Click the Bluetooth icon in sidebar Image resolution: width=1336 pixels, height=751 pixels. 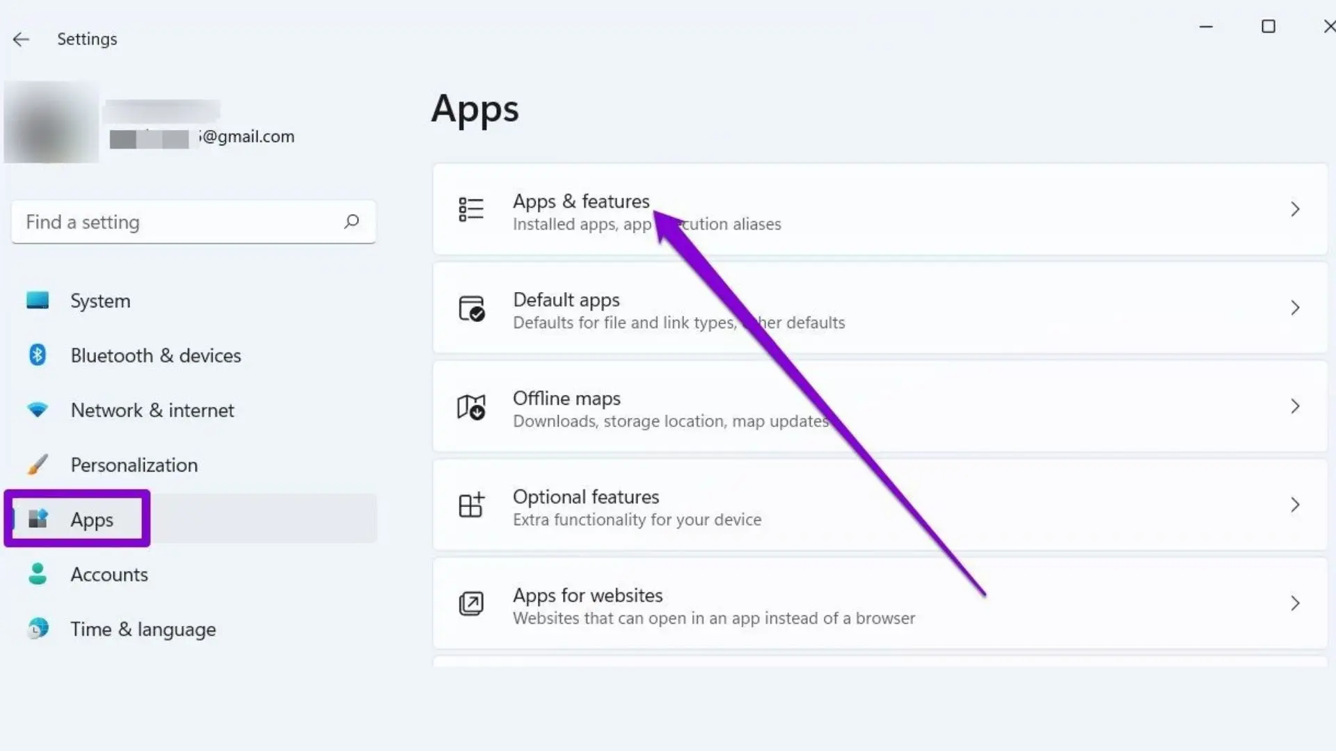point(38,355)
